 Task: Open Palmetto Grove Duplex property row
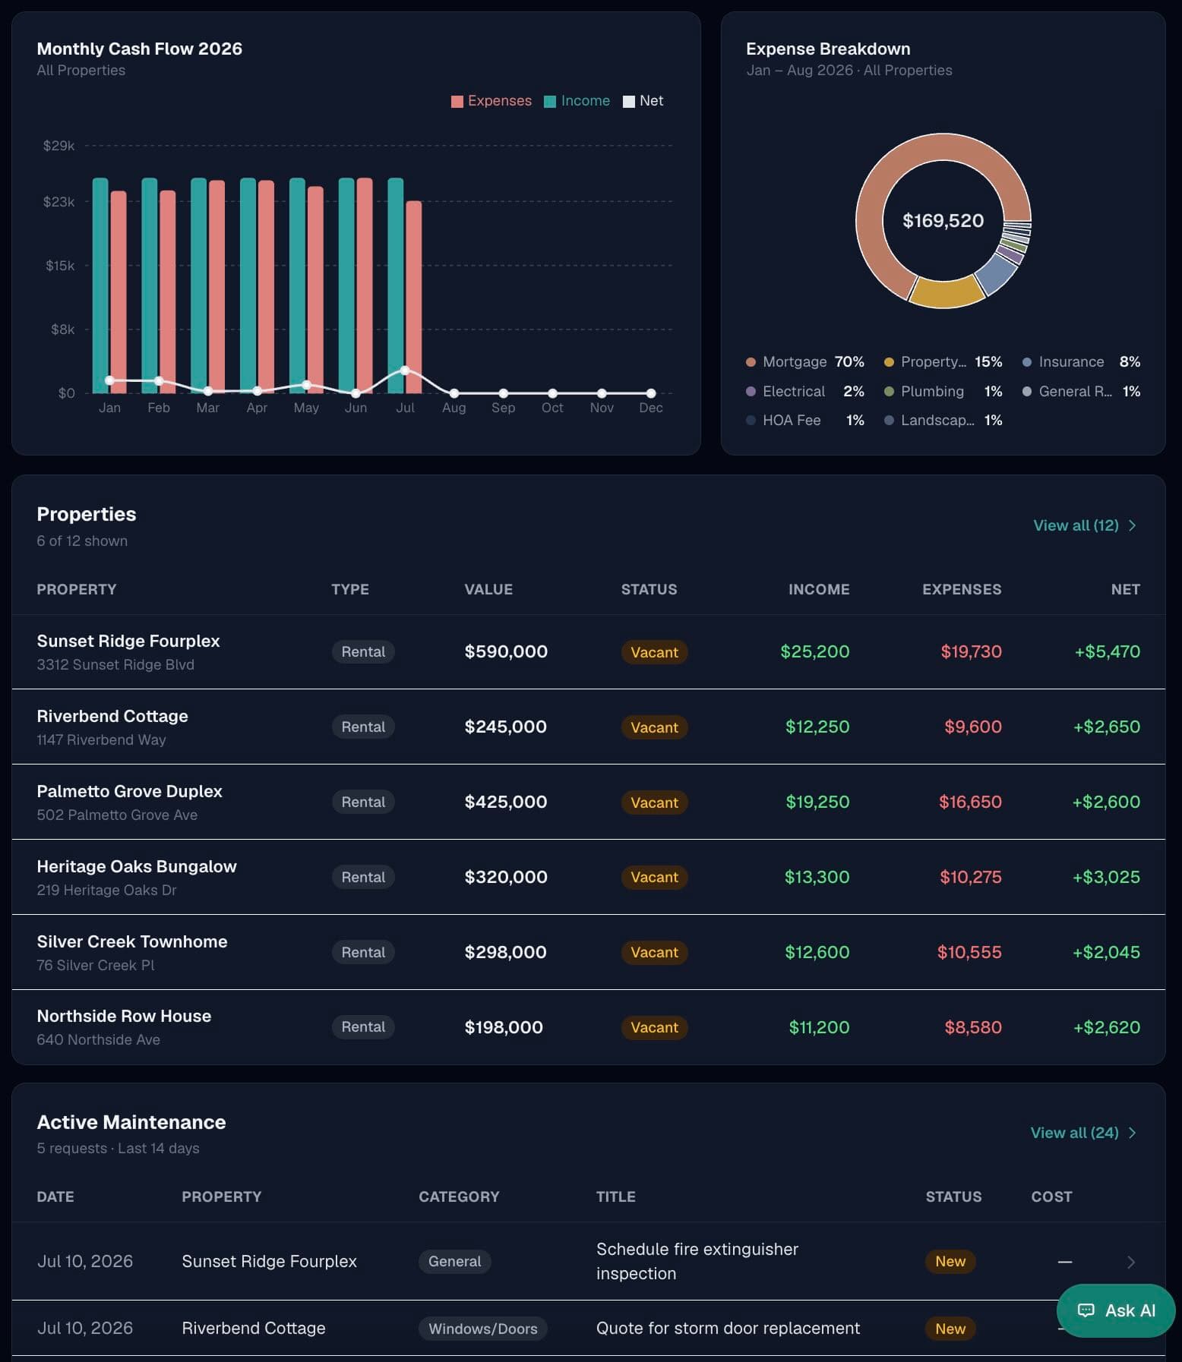click(x=589, y=802)
